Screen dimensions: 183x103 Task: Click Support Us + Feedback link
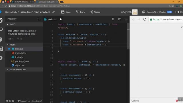(x=30, y=101)
